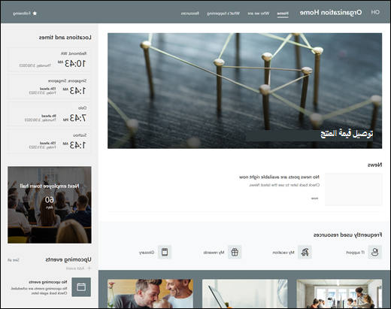
Task: Click the Arabic hero title text
Action: tap(347, 134)
